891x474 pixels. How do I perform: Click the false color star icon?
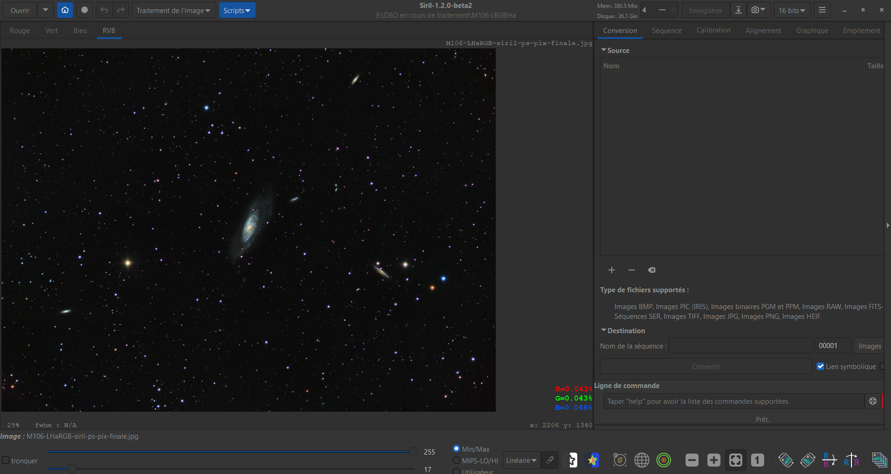[x=593, y=460]
